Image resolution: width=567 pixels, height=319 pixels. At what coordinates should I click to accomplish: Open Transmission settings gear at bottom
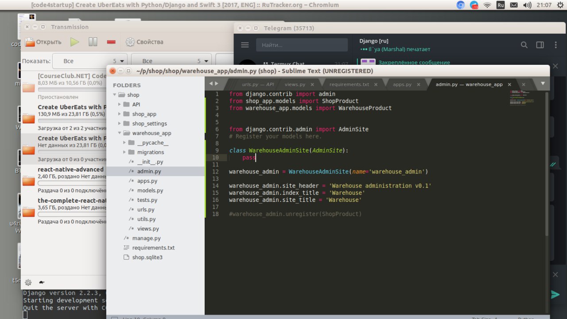coord(28,282)
